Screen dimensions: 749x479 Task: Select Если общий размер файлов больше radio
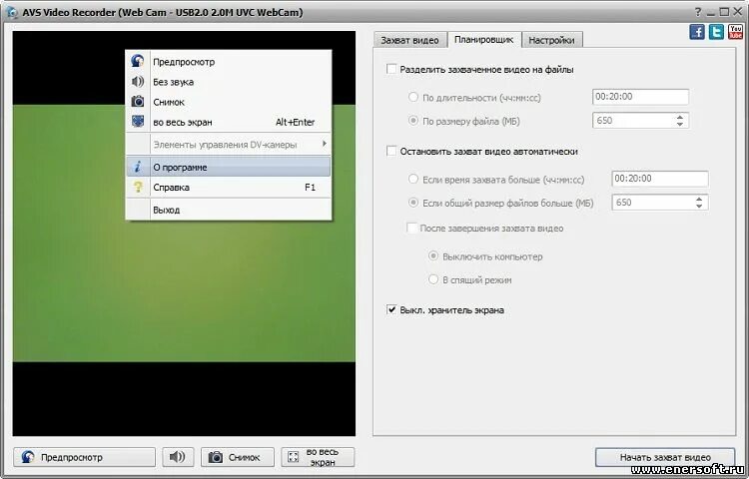pyautogui.click(x=413, y=203)
